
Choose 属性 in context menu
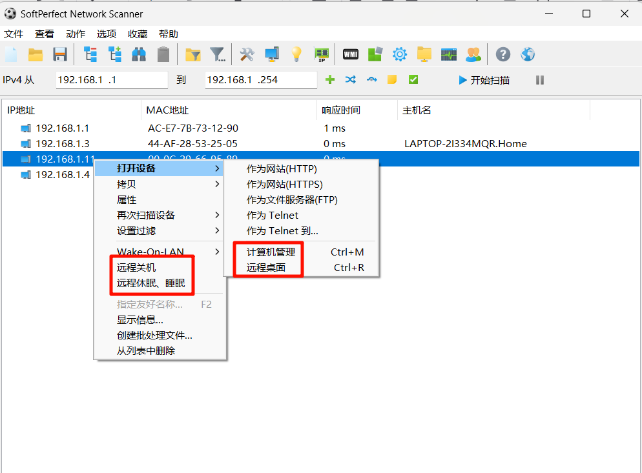[160, 199]
